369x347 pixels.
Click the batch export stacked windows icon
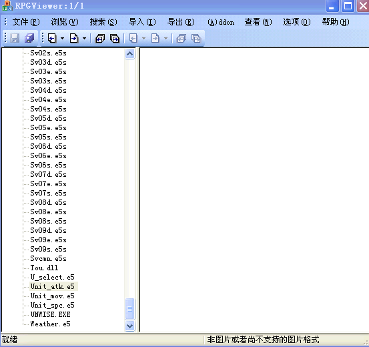pyautogui.click(x=115, y=38)
